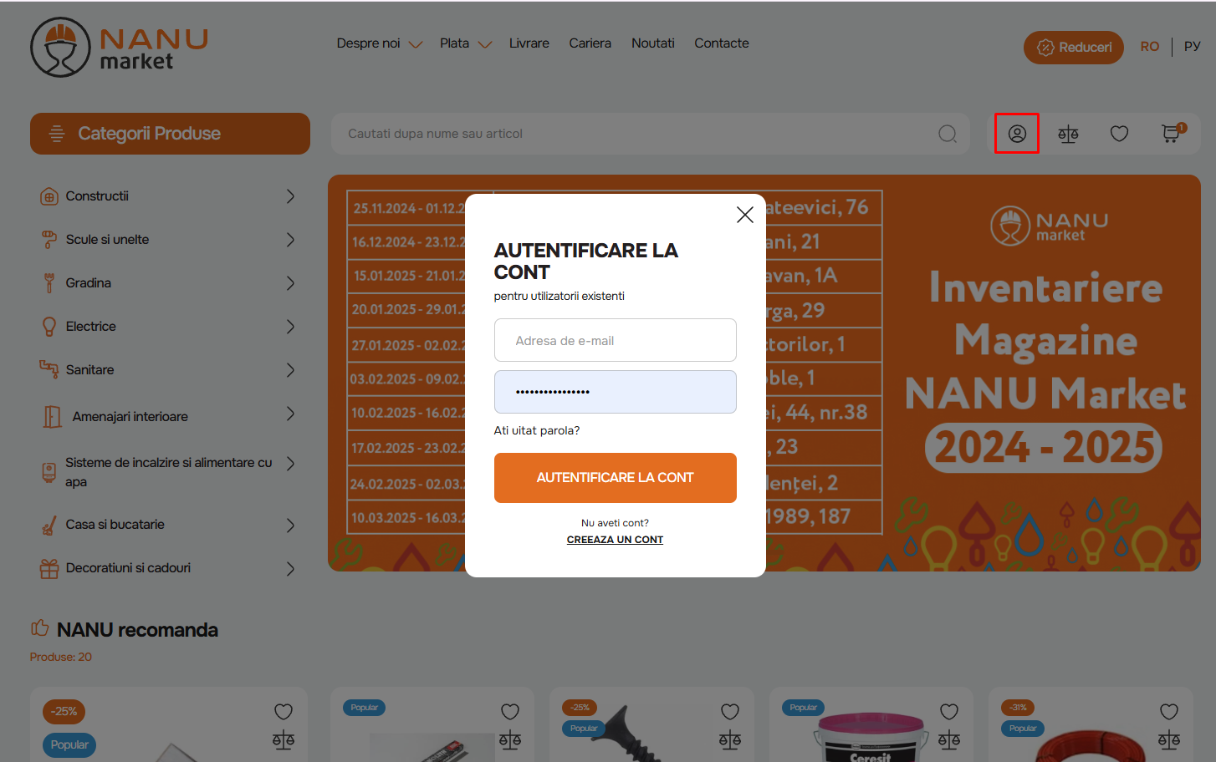This screenshot has height=762, width=1216.
Task: Click the Electrice lightbulb icon
Action: [x=49, y=327]
